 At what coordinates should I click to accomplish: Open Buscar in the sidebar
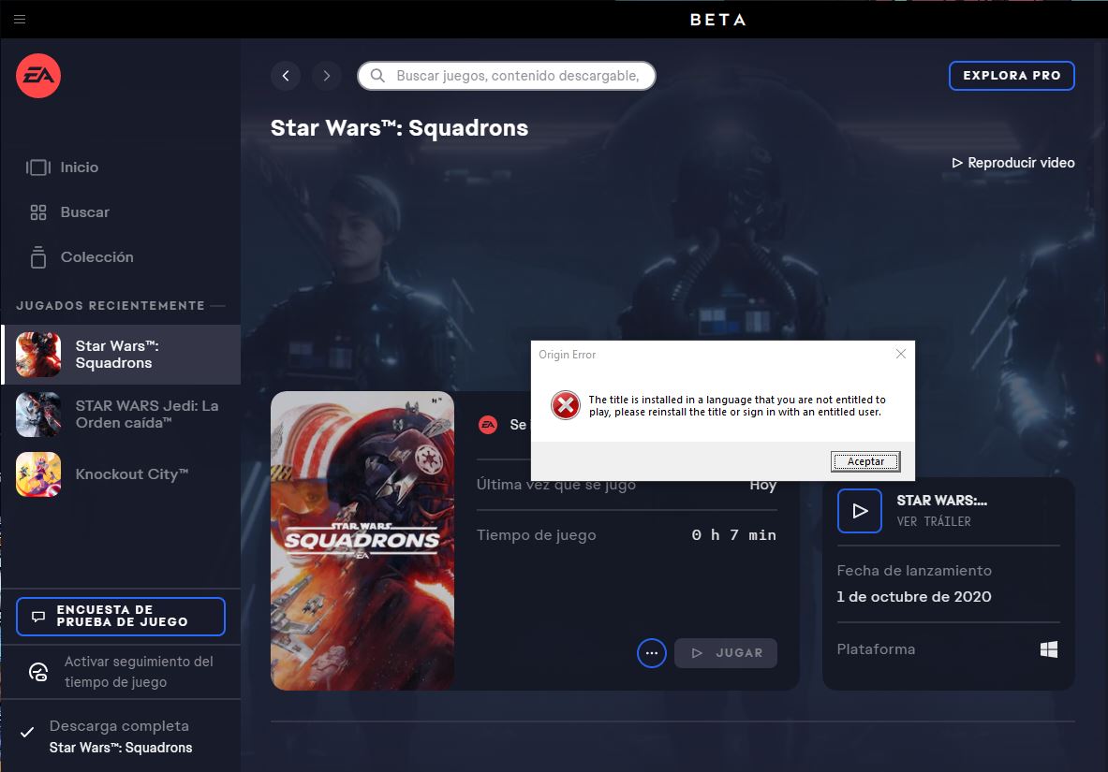pos(84,212)
